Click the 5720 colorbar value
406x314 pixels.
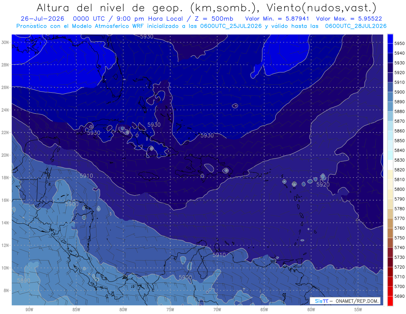[x=400, y=267]
